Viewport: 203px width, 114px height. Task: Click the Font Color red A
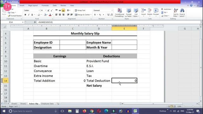click(x=50, y=15)
